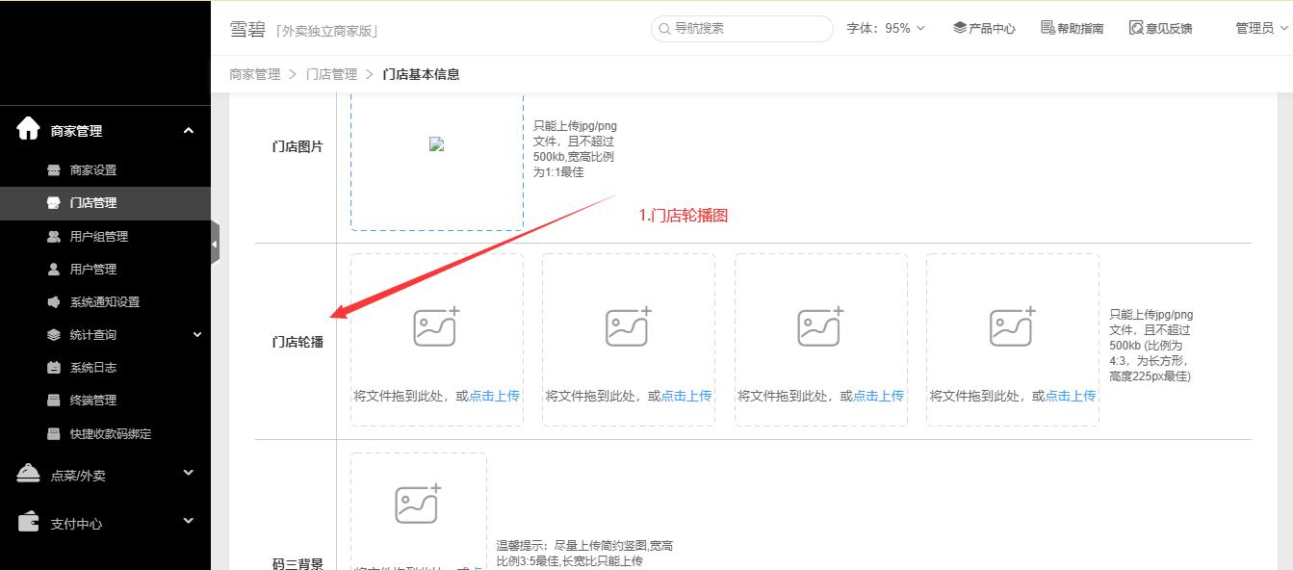The image size is (1293, 570).
Task: Click the 支付中心 wallet icon
Action: (28, 522)
